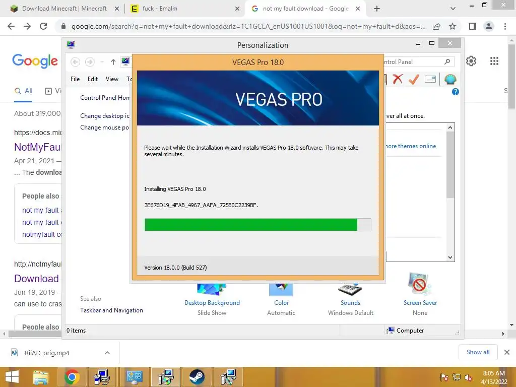Viewport: 516px width, 387px height.
Task: Select 'not my fault download - Google' tab
Action: [x=304, y=9]
